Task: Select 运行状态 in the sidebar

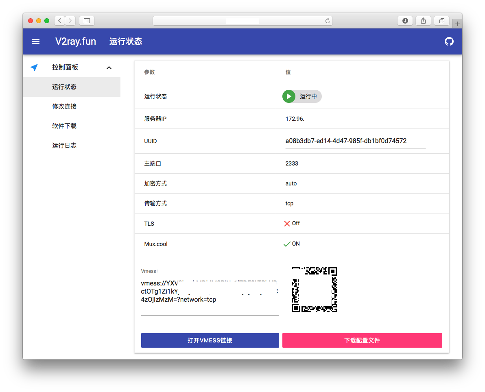Action: [x=72, y=87]
